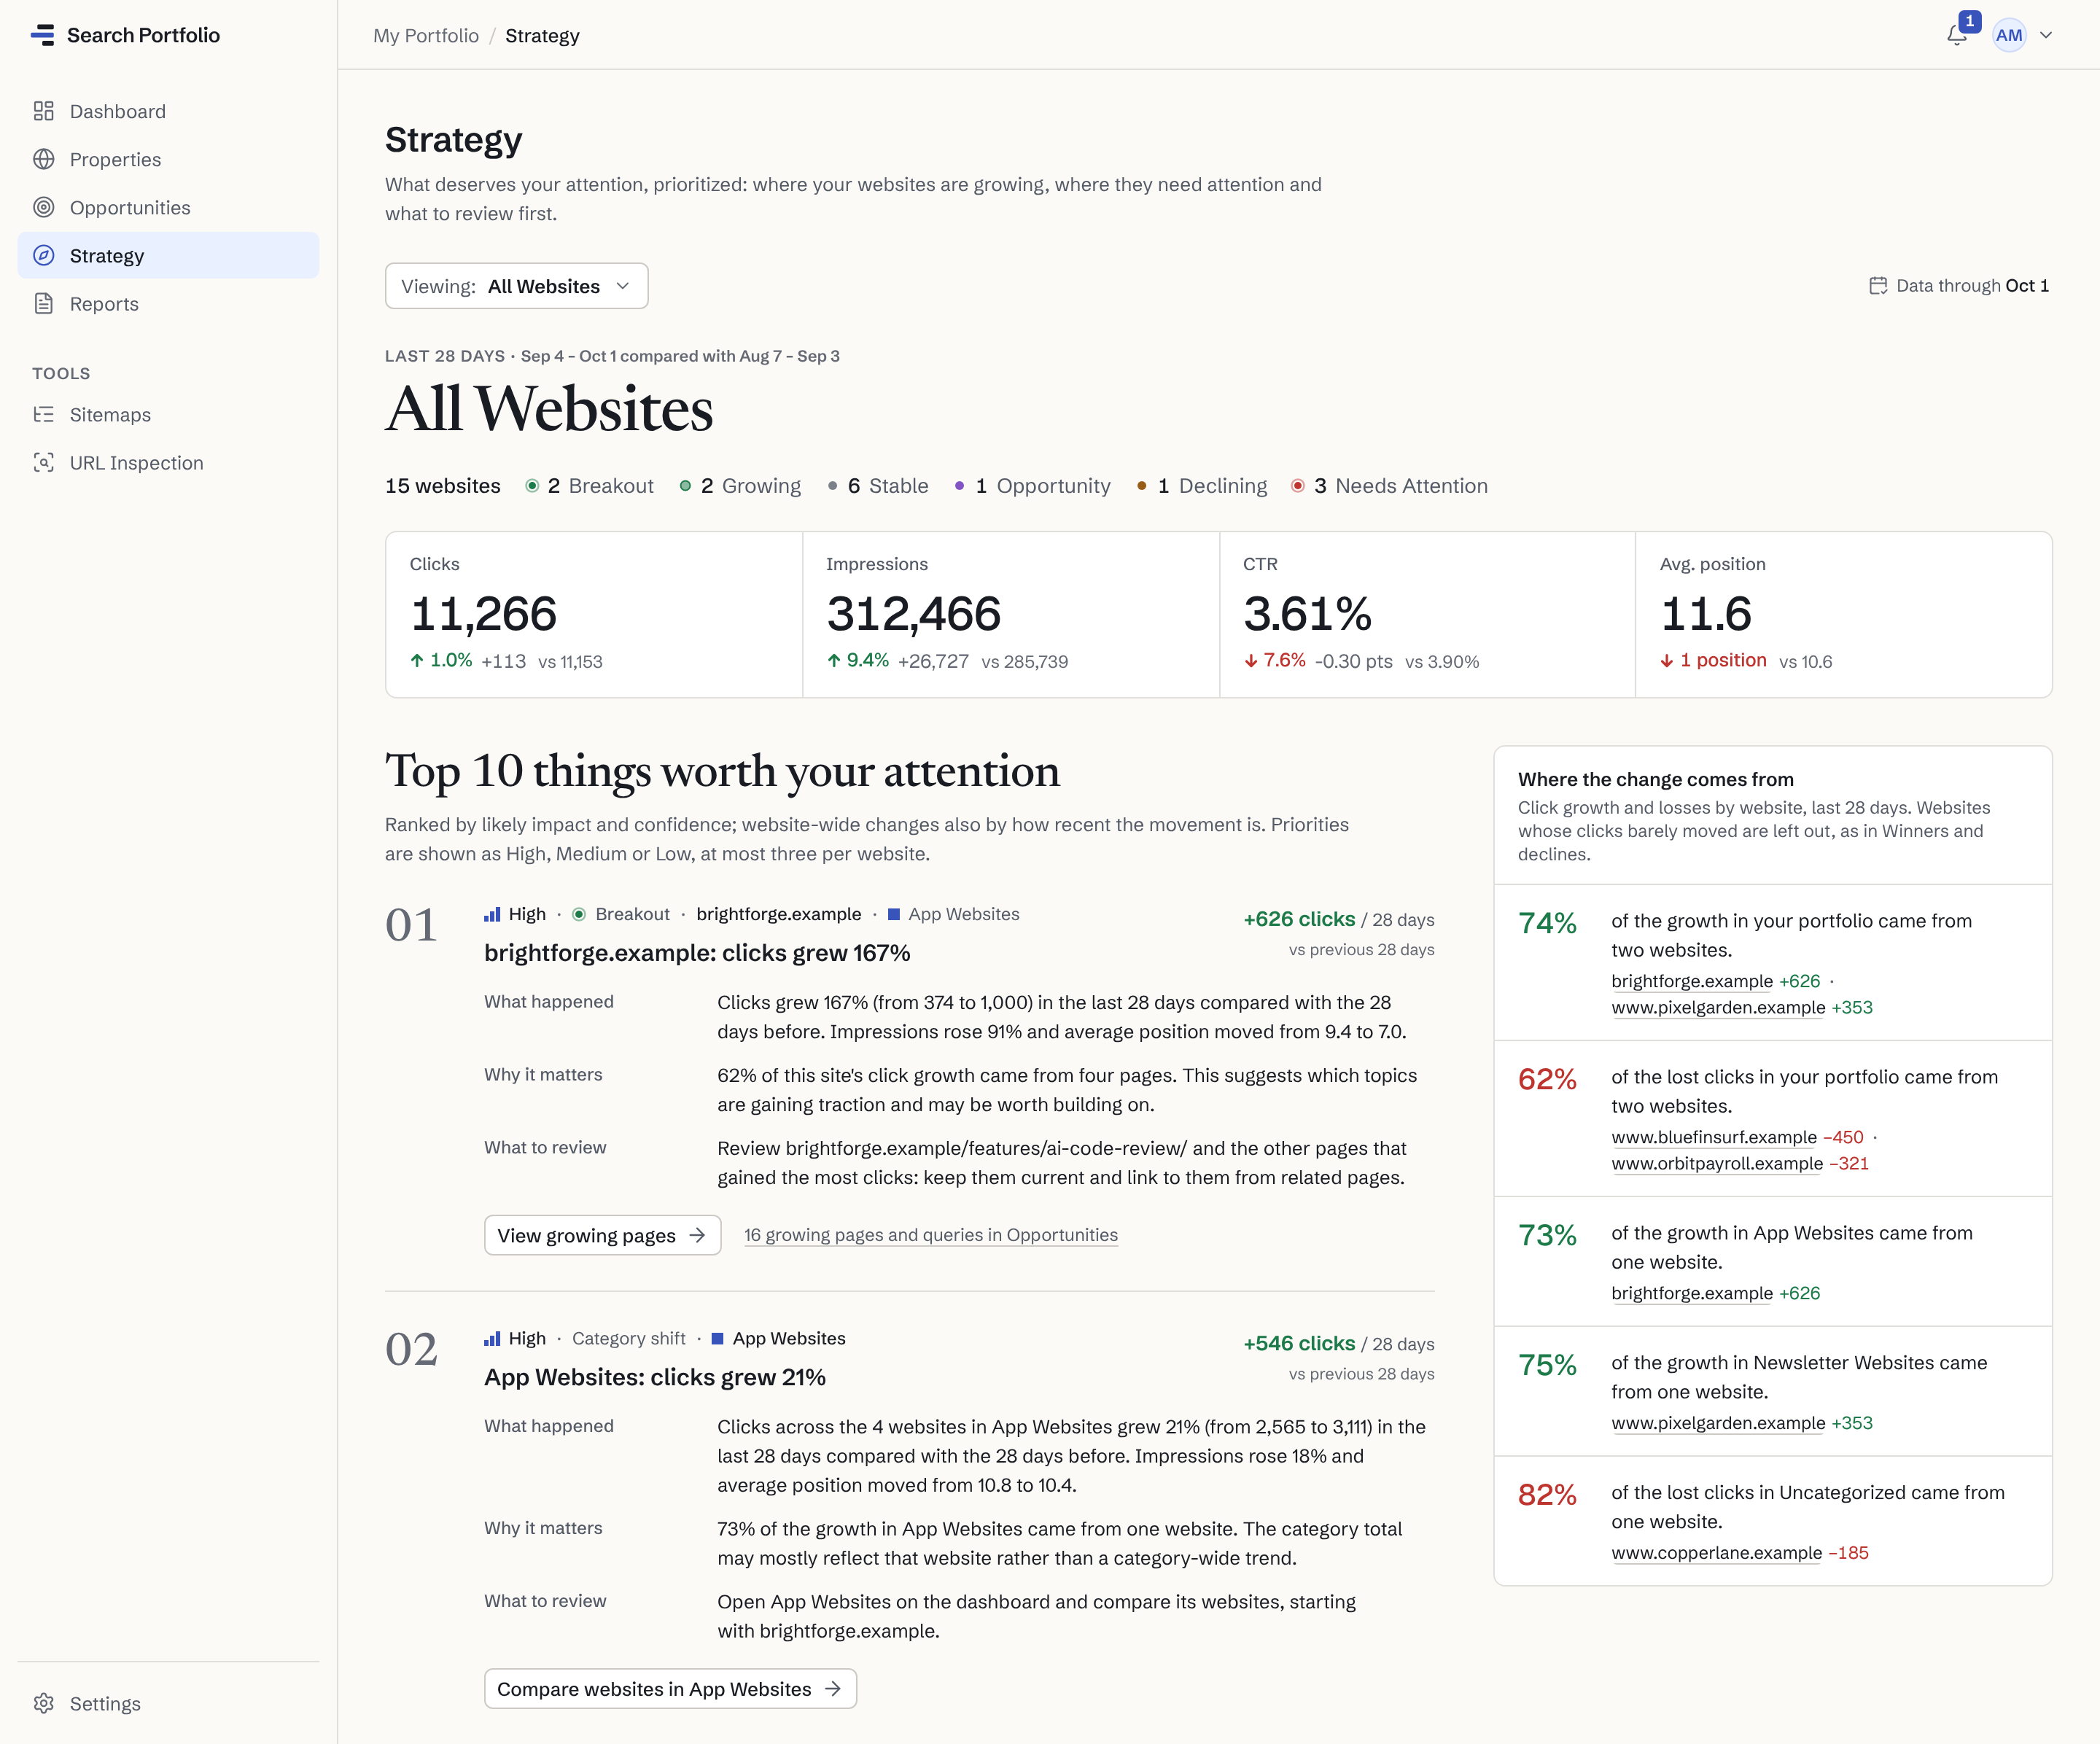Open 16 growing pages and queries link

click(930, 1235)
